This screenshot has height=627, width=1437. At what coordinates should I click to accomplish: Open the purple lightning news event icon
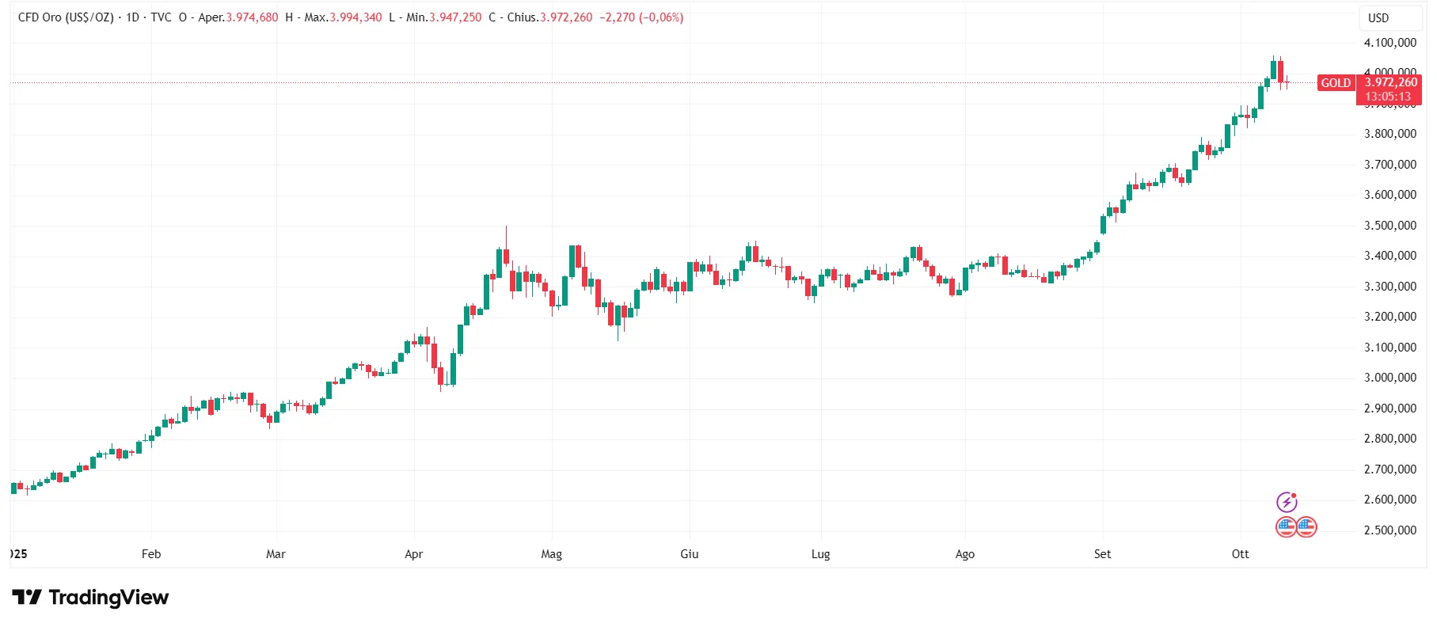tap(1287, 502)
